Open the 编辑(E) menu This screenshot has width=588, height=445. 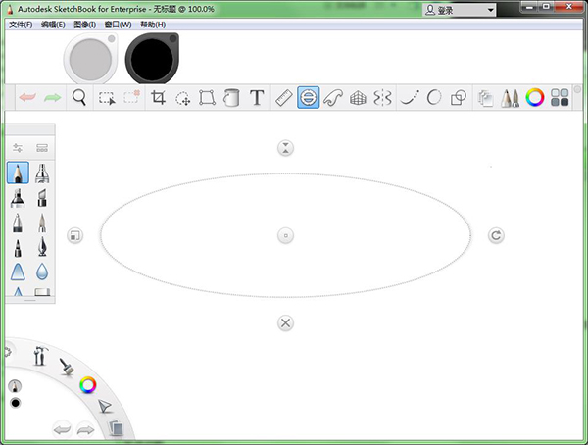click(53, 25)
